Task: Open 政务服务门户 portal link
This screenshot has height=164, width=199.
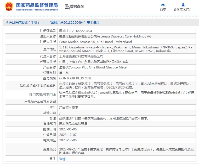Action: pyautogui.click(x=183, y=10)
